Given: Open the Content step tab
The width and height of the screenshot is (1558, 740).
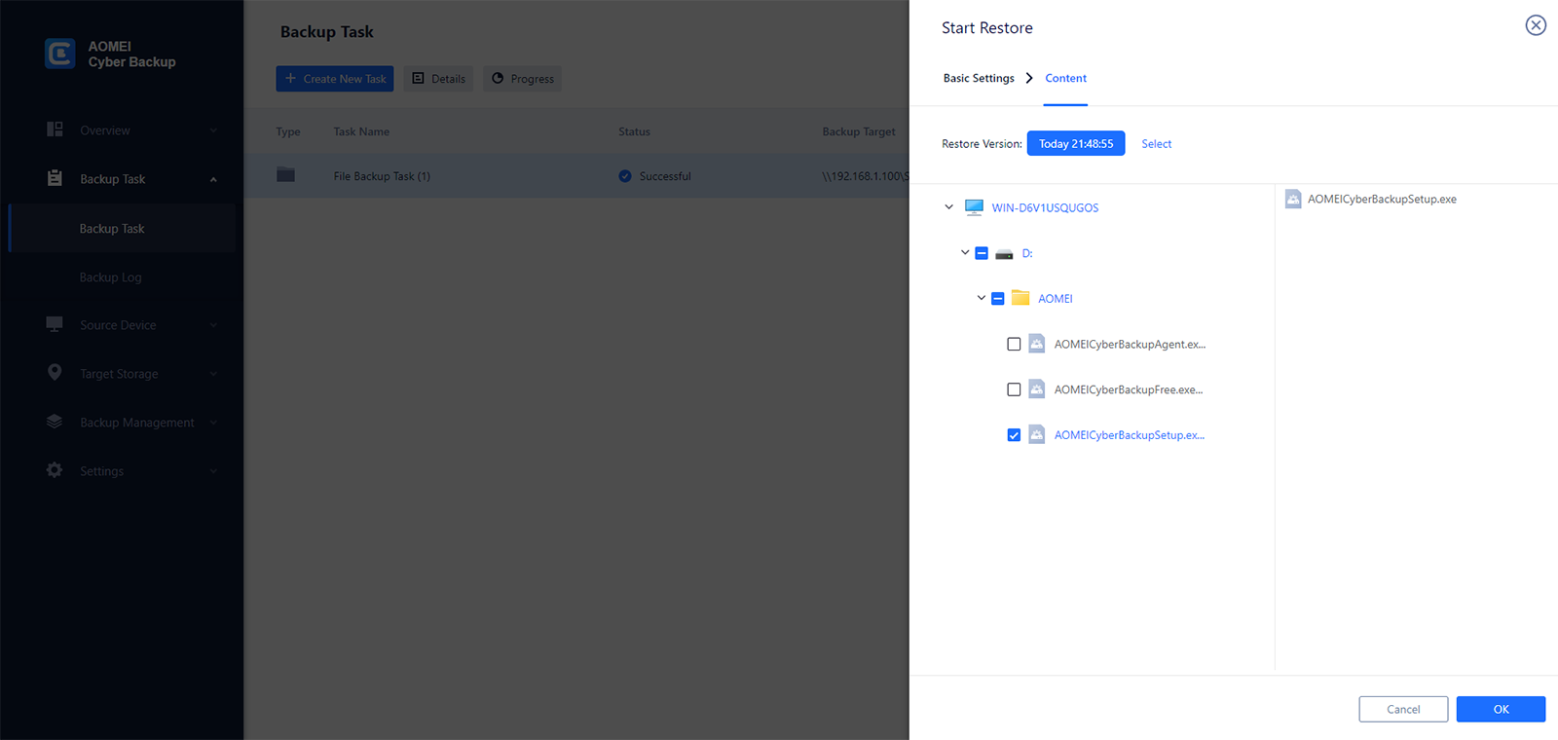Looking at the screenshot, I should (1065, 78).
